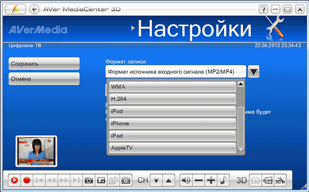
Task: Go back with the arrow button
Action: point(35,9)
